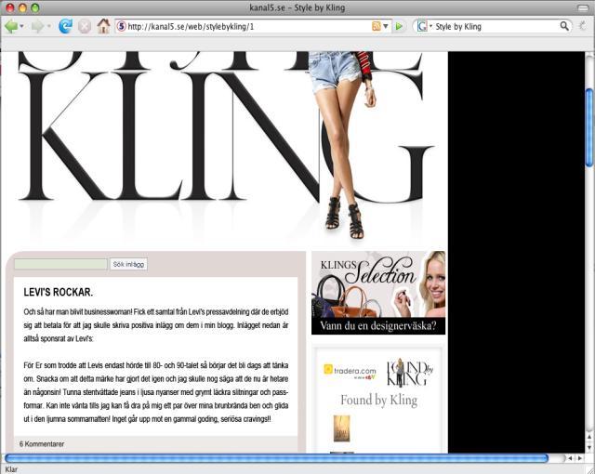
Task: Click the orange RSS feed icon
Action: coord(376,26)
